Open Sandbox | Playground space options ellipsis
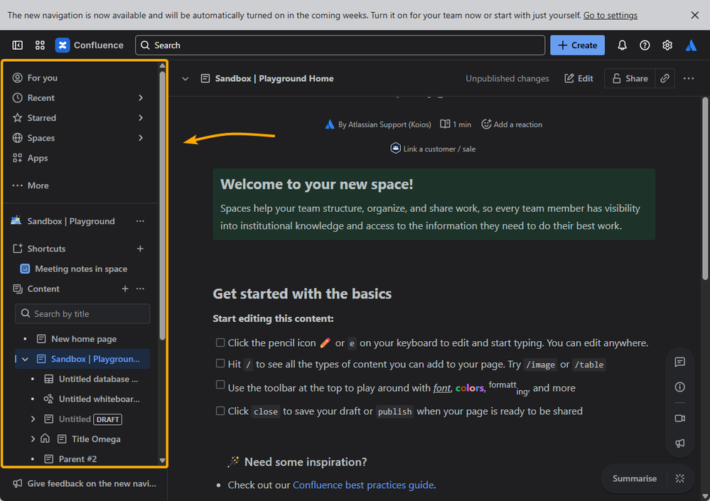This screenshot has width=710, height=501. point(141,221)
